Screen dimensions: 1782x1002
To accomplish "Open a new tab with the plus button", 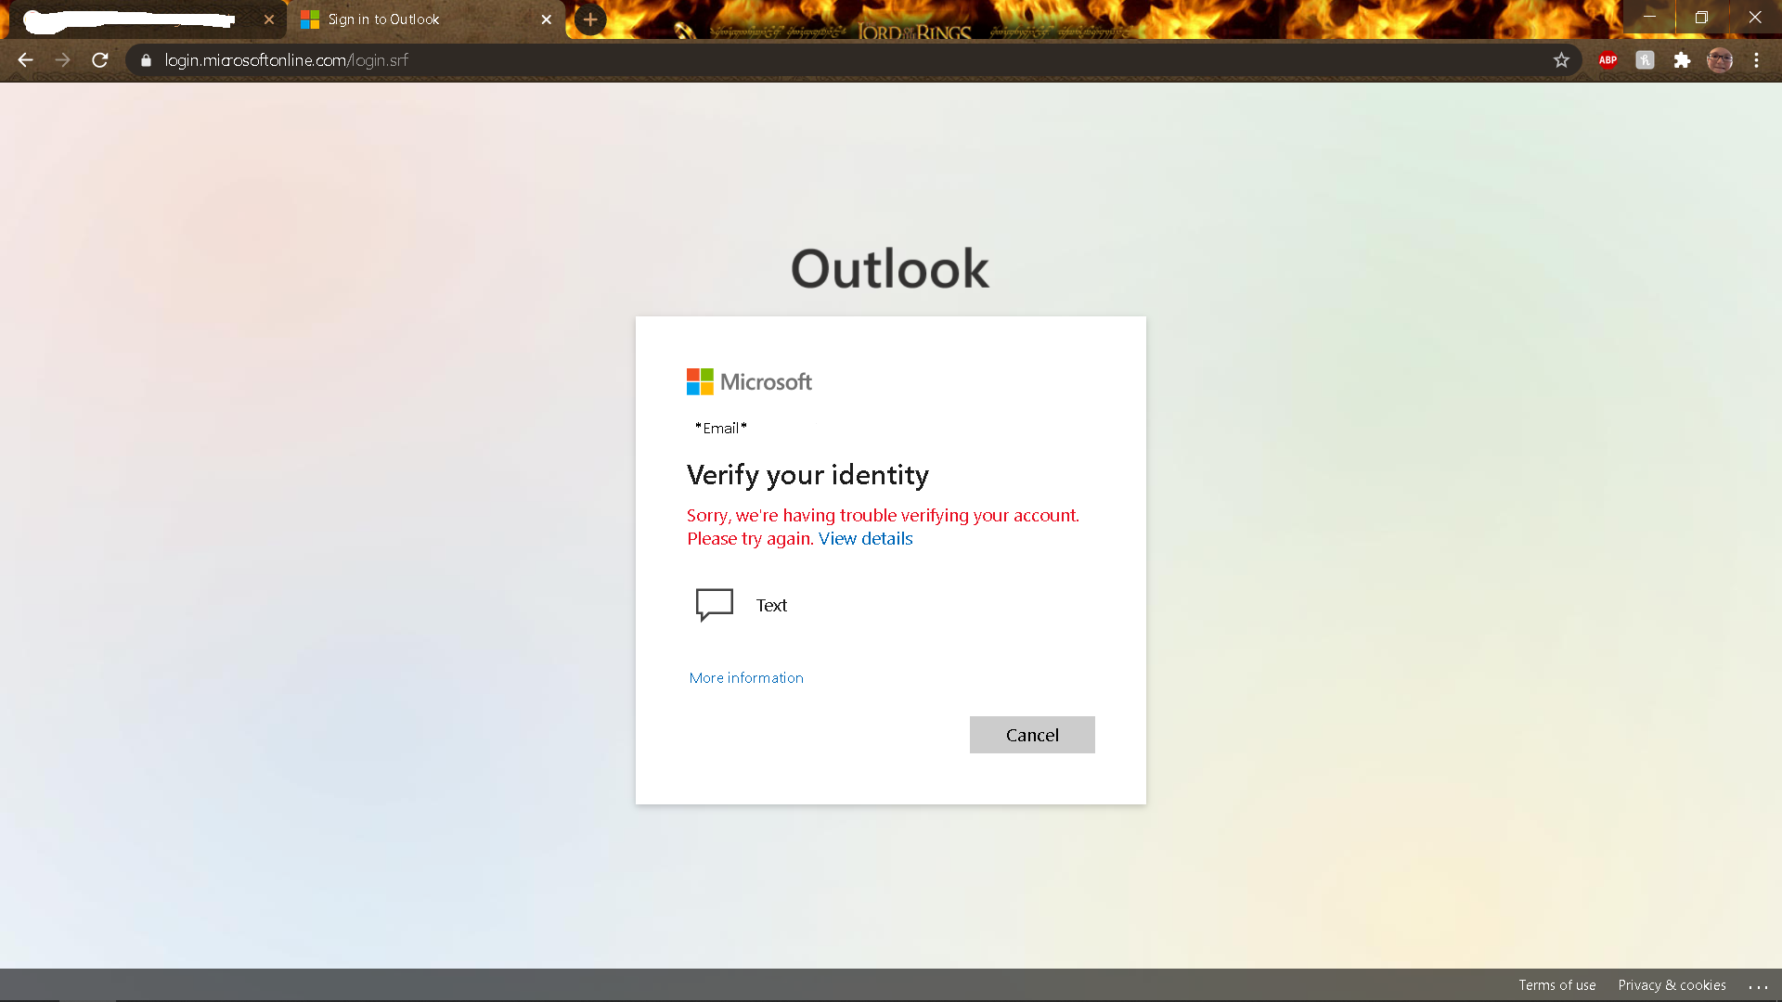I will 590,19.
